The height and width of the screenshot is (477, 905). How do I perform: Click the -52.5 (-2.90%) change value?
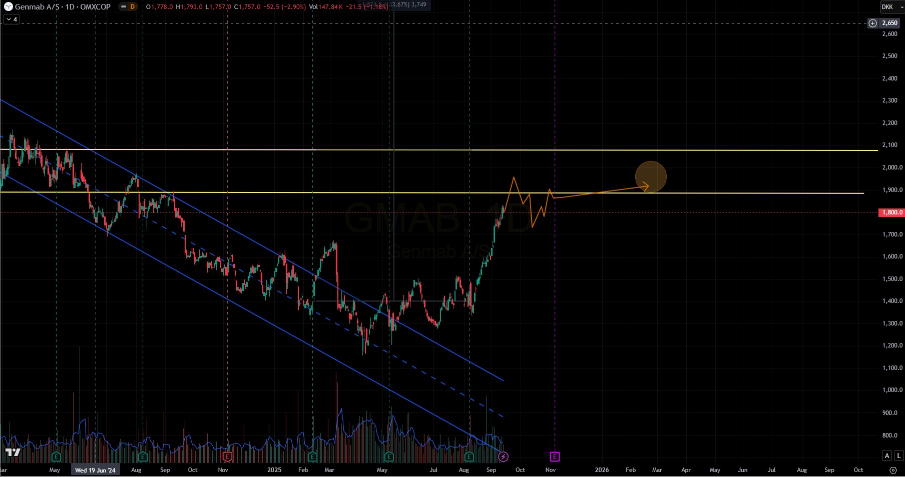pos(284,6)
